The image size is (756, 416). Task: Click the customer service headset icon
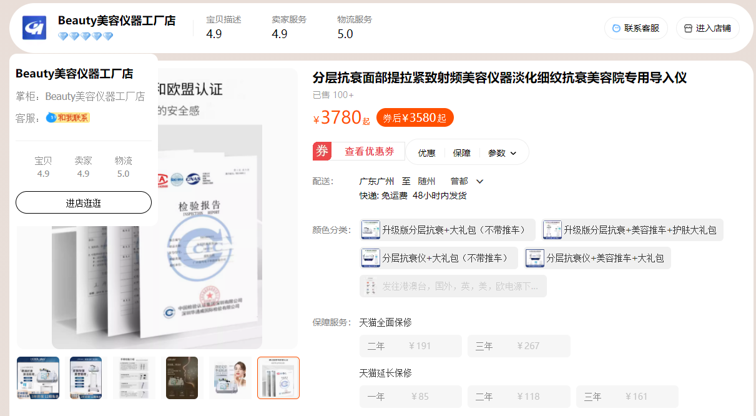(x=617, y=28)
